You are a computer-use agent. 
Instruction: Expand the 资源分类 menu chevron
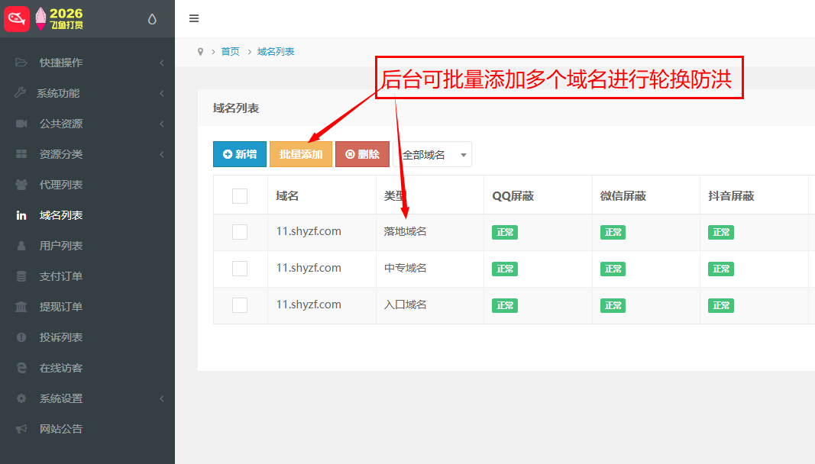162,154
